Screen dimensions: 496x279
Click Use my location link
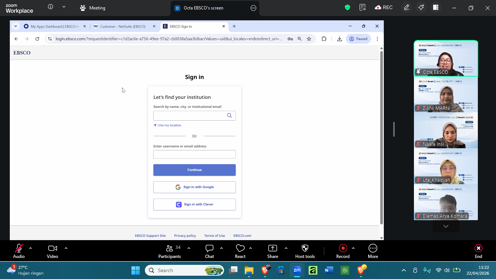coord(167,125)
